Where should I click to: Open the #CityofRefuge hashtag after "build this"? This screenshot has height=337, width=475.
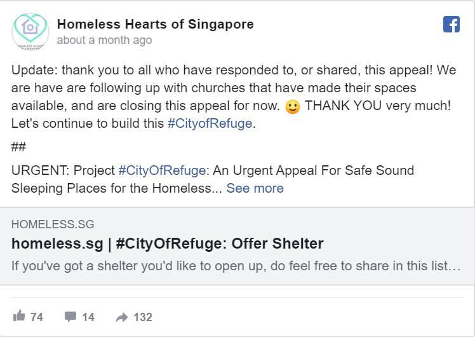tap(210, 123)
